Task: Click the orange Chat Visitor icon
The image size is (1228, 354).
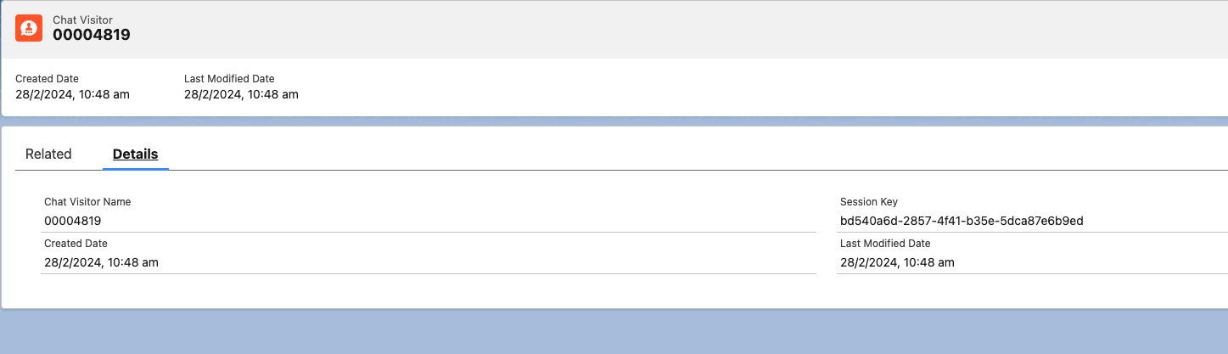Action: [29, 28]
